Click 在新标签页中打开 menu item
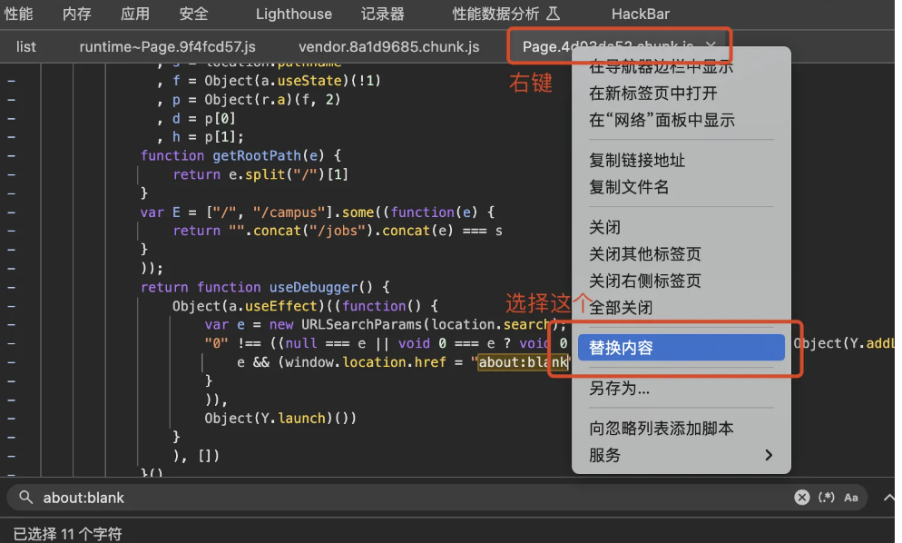The width and height of the screenshot is (902, 543). coord(653,94)
